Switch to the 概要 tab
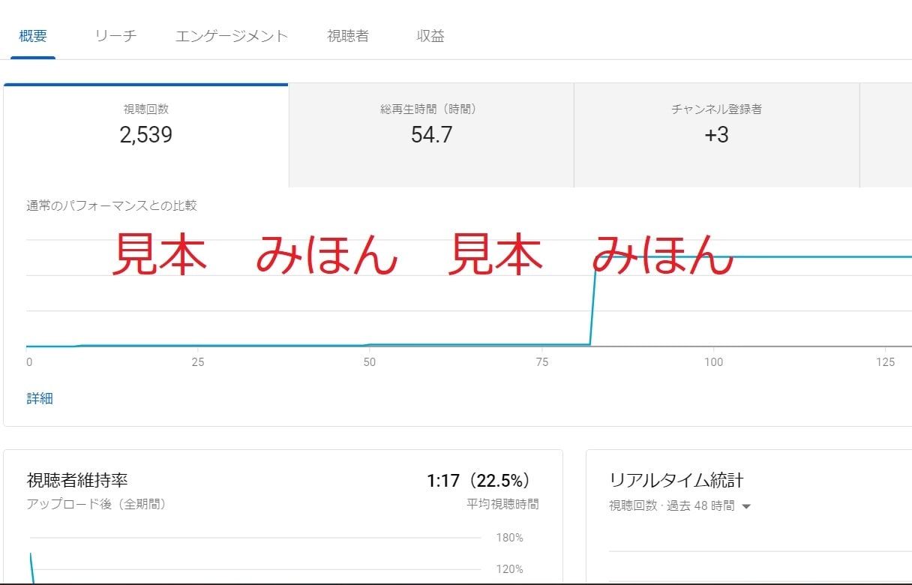This screenshot has width=912, height=585. coord(32,36)
